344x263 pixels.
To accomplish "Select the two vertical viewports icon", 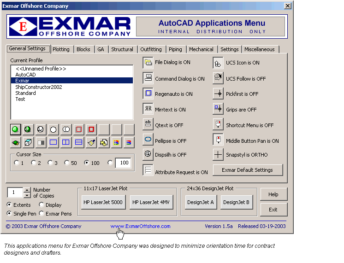I will [x=66, y=143].
